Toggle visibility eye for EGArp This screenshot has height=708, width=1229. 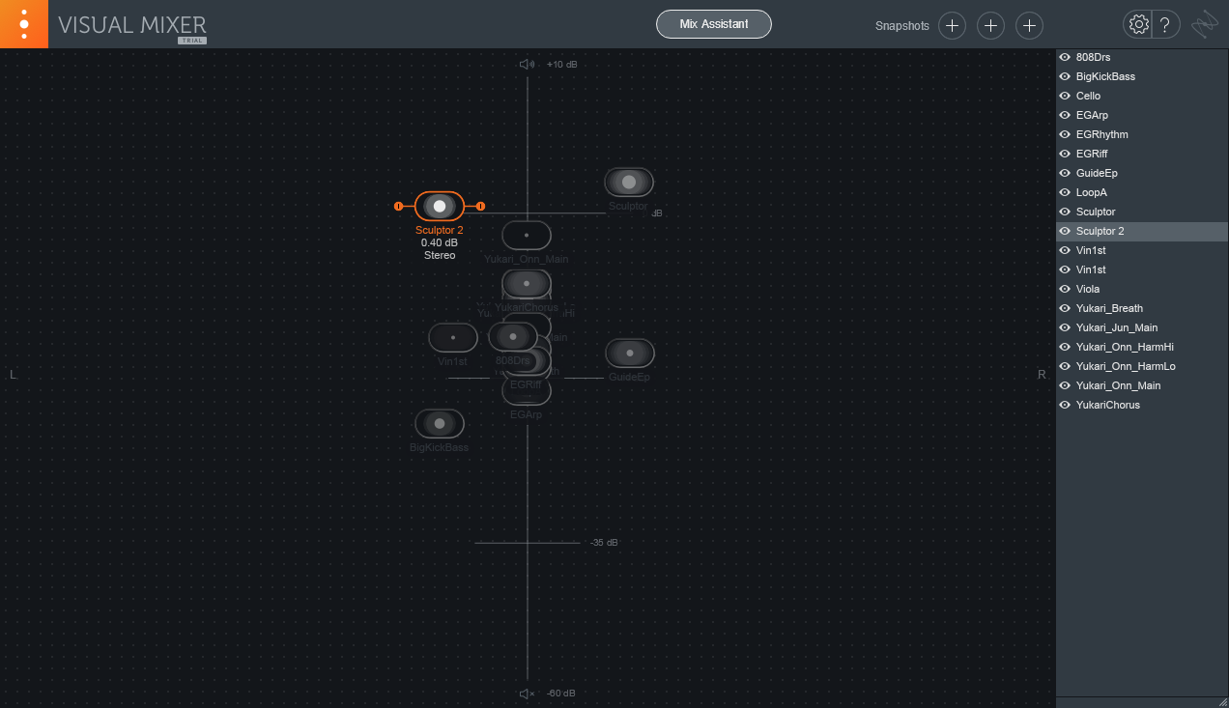coord(1065,115)
